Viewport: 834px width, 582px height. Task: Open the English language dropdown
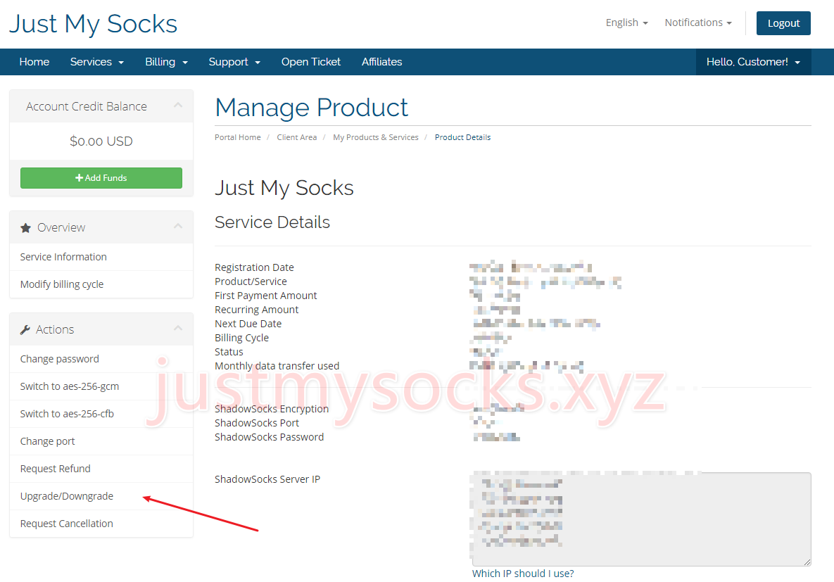pyautogui.click(x=626, y=23)
